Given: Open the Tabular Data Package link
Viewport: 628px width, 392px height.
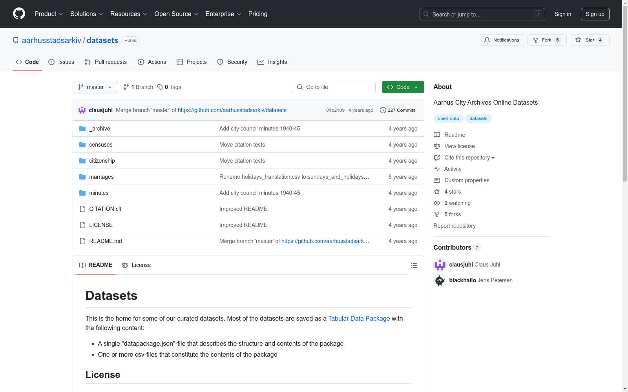Looking at the screenshot, I should (359, 318).
